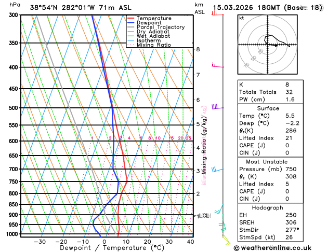This screenshot has height=252, width=327.
Task: Click the hodograph storm motion marker
Action: click(x=276, y=45)
